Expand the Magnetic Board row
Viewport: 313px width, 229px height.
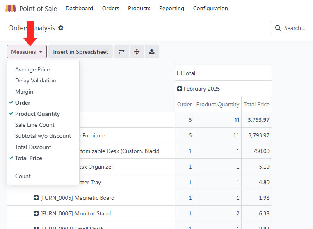click(36, 198)
